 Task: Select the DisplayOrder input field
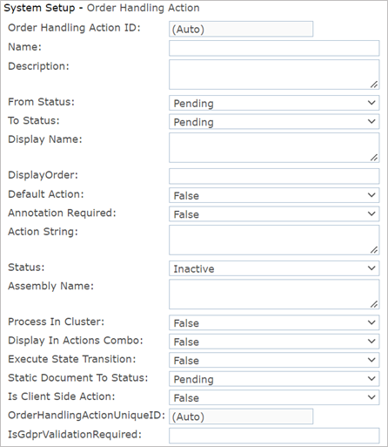point(274,176)
